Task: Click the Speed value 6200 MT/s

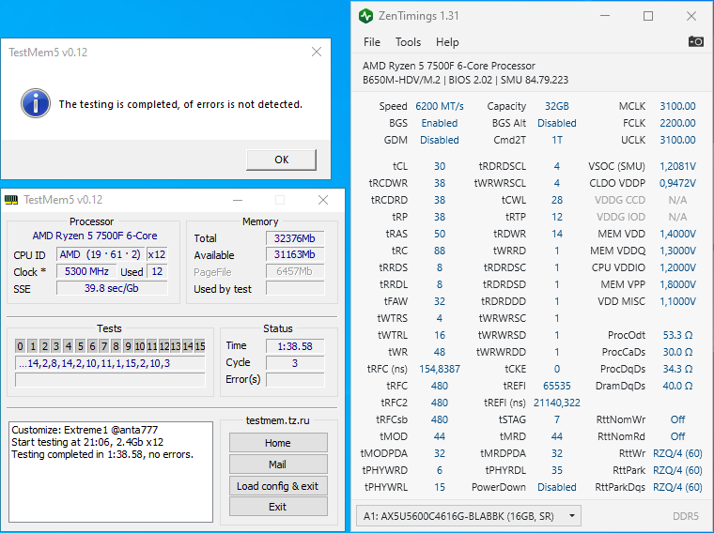Action: (x=440, y=106)
